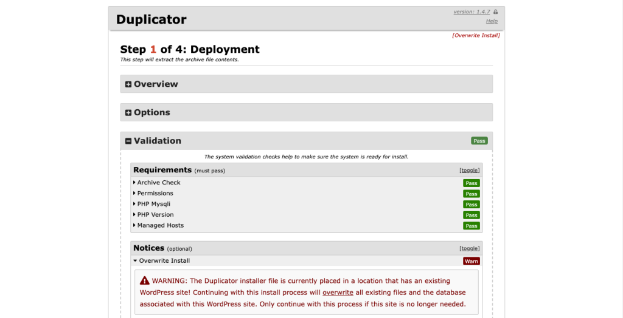Expand the Permissions row triangle
Image resolution: width=623 pixels, height=318 pixels.
tap(134, 193)
